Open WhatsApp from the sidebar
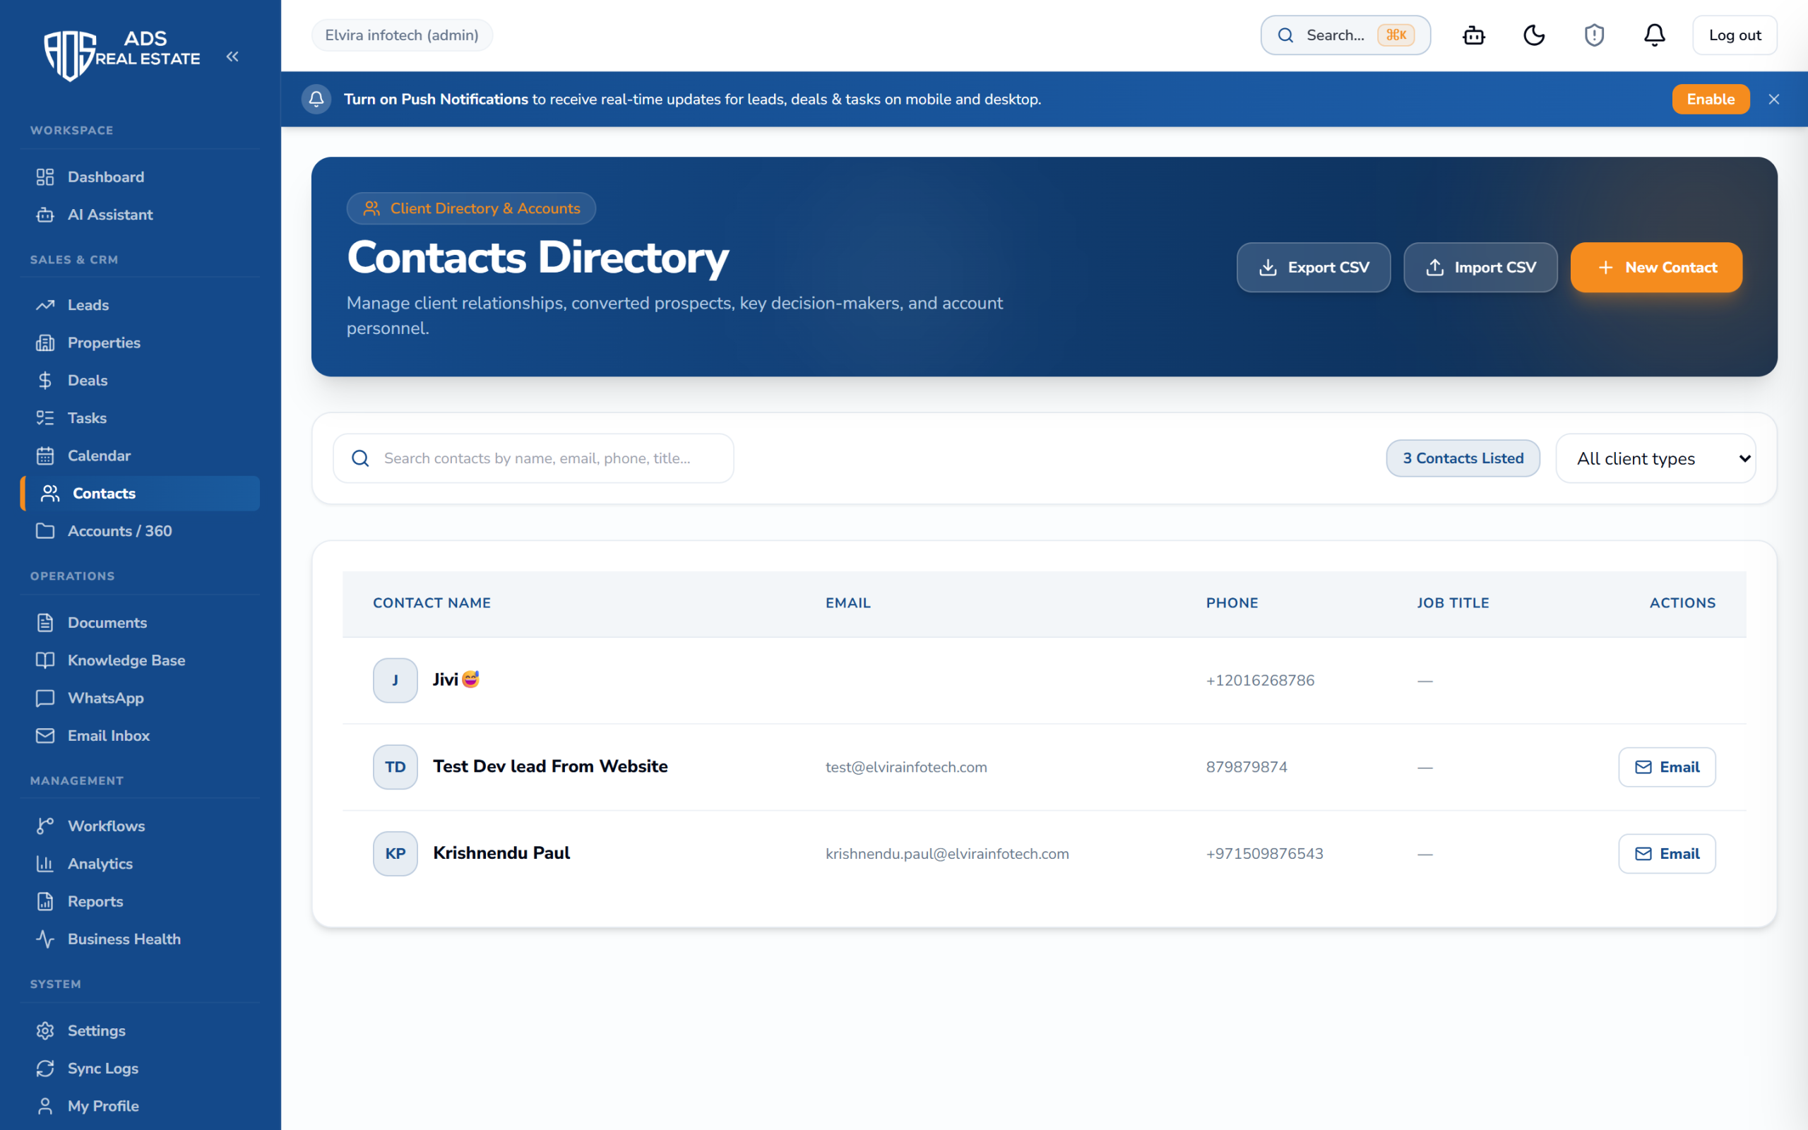The height and width of the screenshot is (1130, 1808). coord(141,698)
